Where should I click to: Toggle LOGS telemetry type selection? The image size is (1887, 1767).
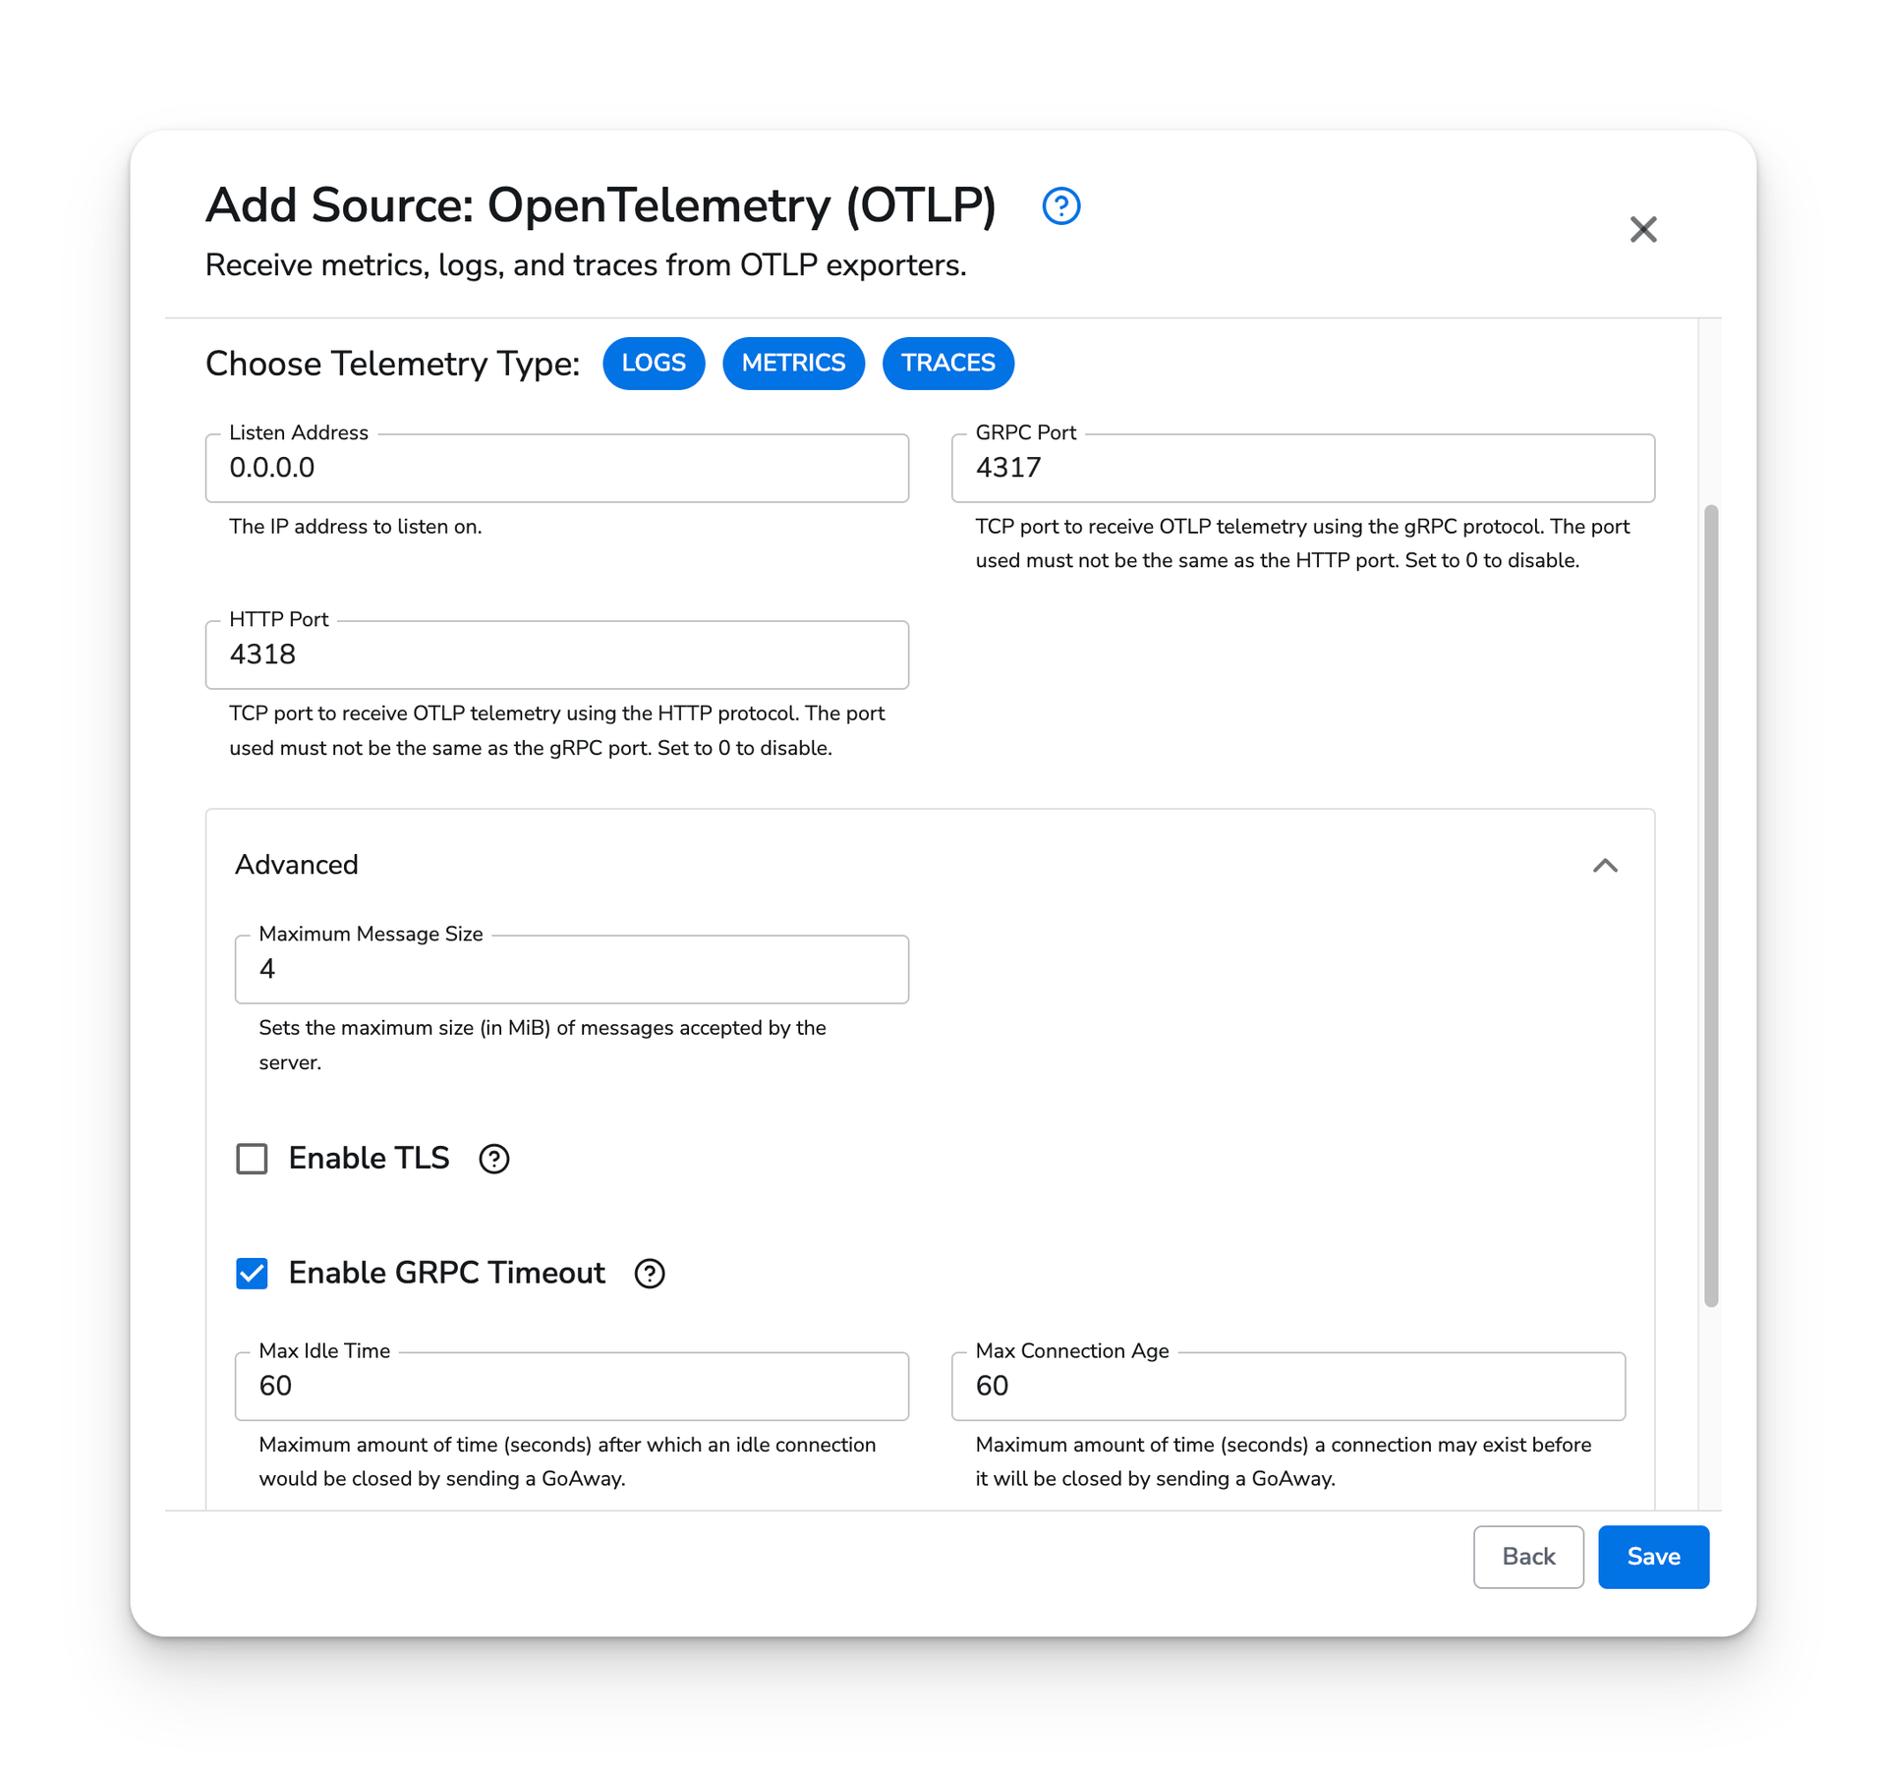click(655, 364)
